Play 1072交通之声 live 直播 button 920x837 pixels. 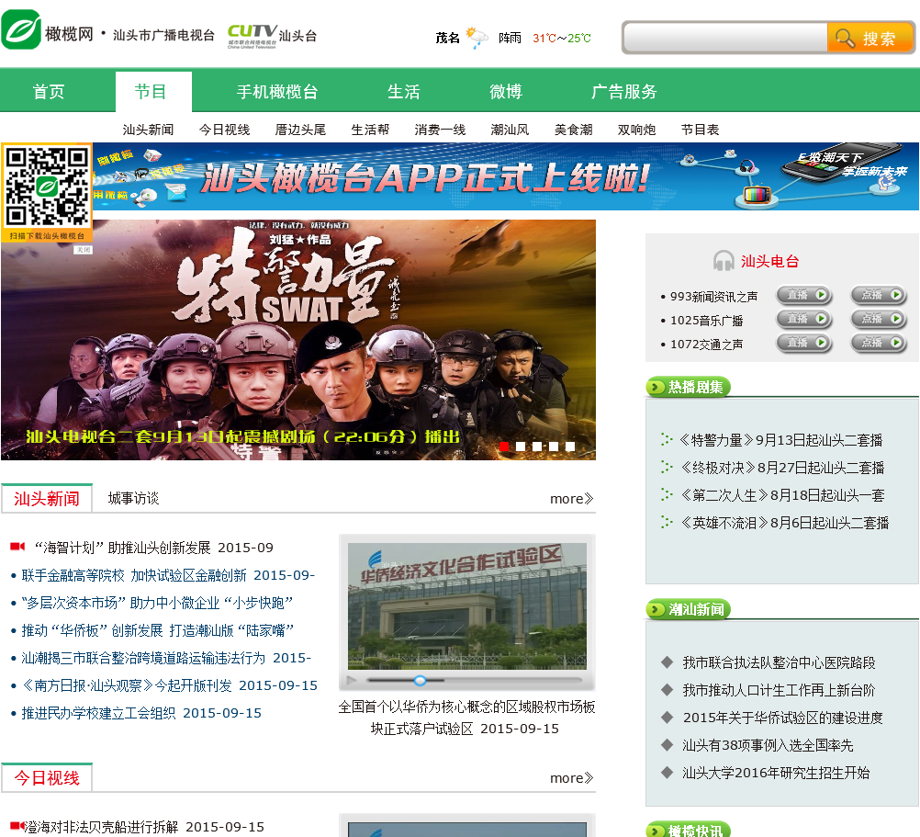point(803,343)
